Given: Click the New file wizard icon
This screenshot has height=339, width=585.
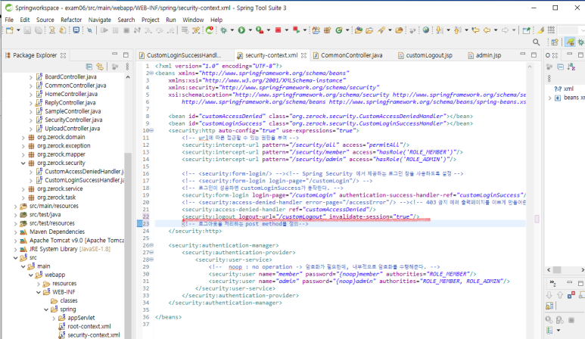Looking at the screenshot, I should (x=10, y=30).
